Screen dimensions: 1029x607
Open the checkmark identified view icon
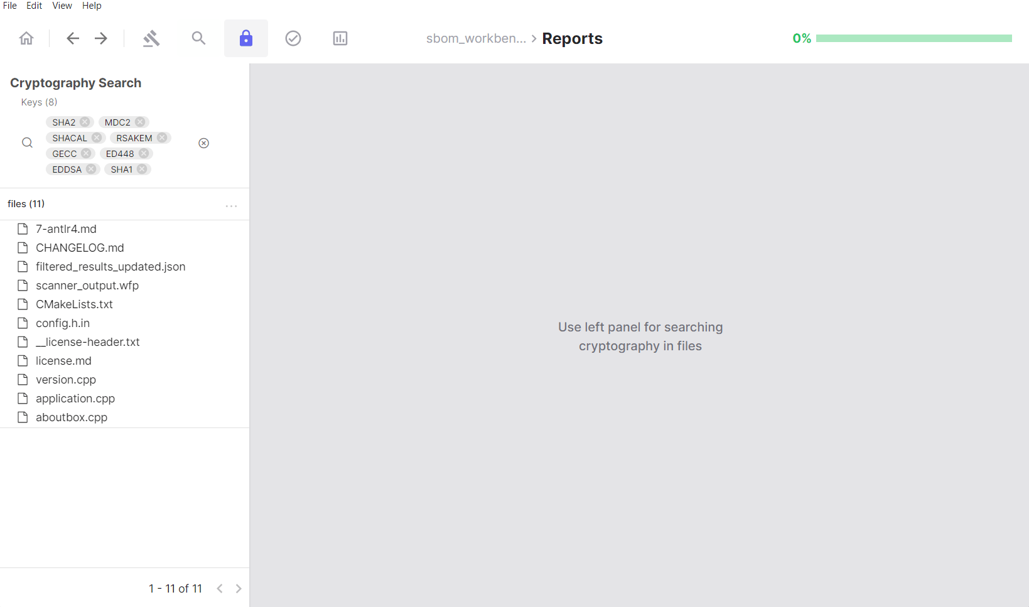click(x=293, y=38)
